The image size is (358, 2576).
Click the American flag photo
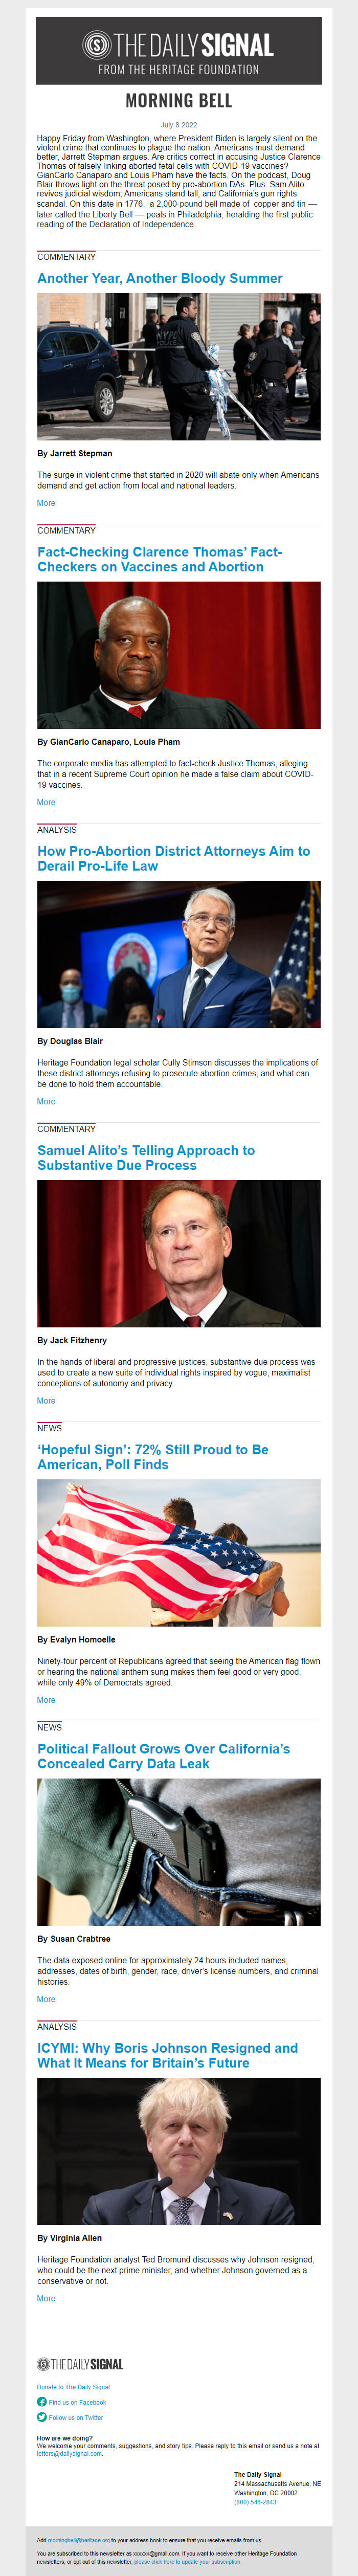179,1552
